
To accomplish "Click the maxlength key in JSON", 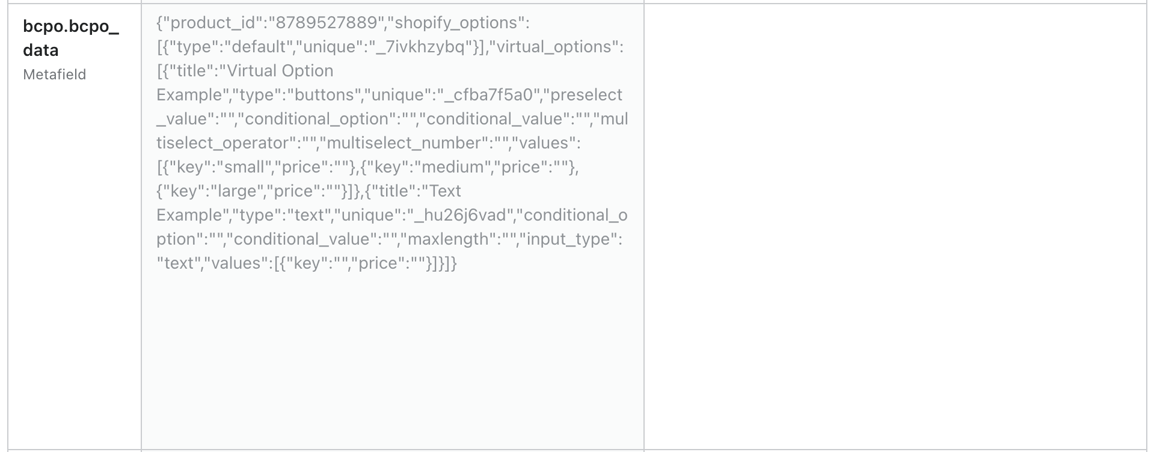I will point(448,239).
